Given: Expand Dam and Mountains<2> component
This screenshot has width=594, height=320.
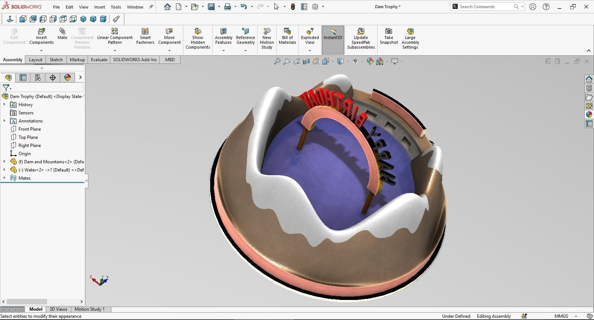Looking at the screenshot, I should pyautogui.click(x=4, y=162).
